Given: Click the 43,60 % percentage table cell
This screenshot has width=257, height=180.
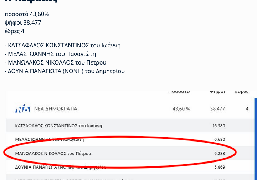Looking at the screenshot, I should (x=181, y=109).
